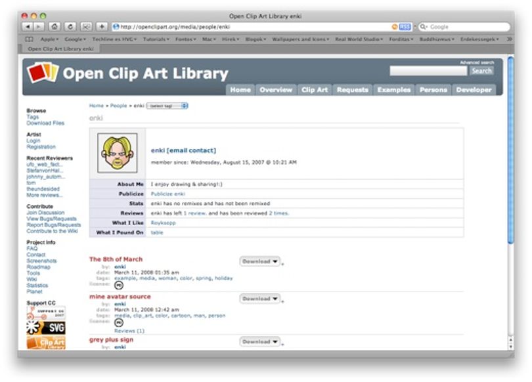Open the Persons navigation tab
Viewport: 532px width, 382px height.
click(x=433, y=90)
